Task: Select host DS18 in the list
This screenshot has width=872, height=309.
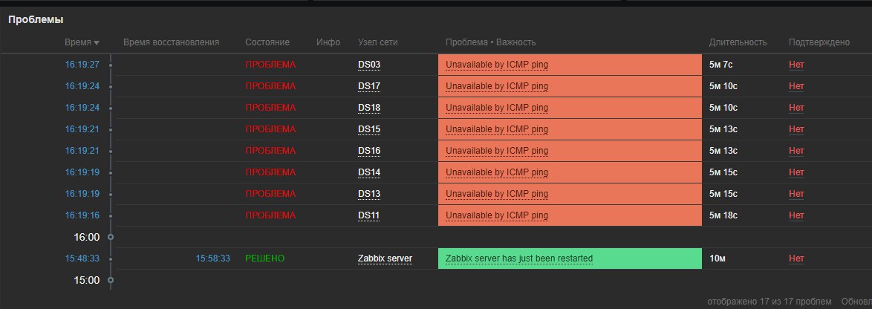Action: (369, 108)
